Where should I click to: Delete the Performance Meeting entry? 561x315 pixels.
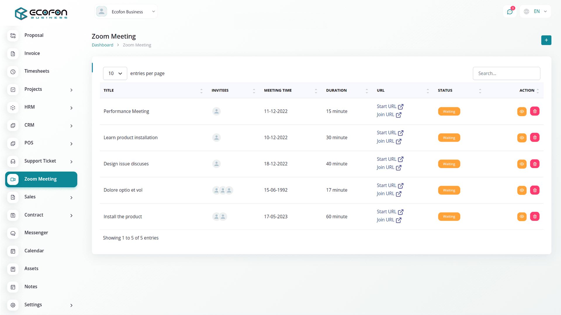535,111
